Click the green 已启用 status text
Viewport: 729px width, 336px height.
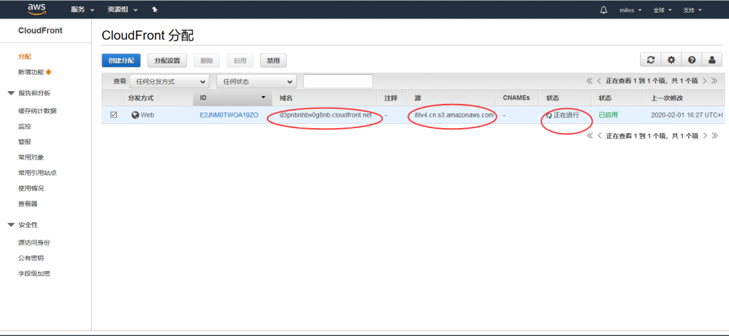[x=608, y=115]
